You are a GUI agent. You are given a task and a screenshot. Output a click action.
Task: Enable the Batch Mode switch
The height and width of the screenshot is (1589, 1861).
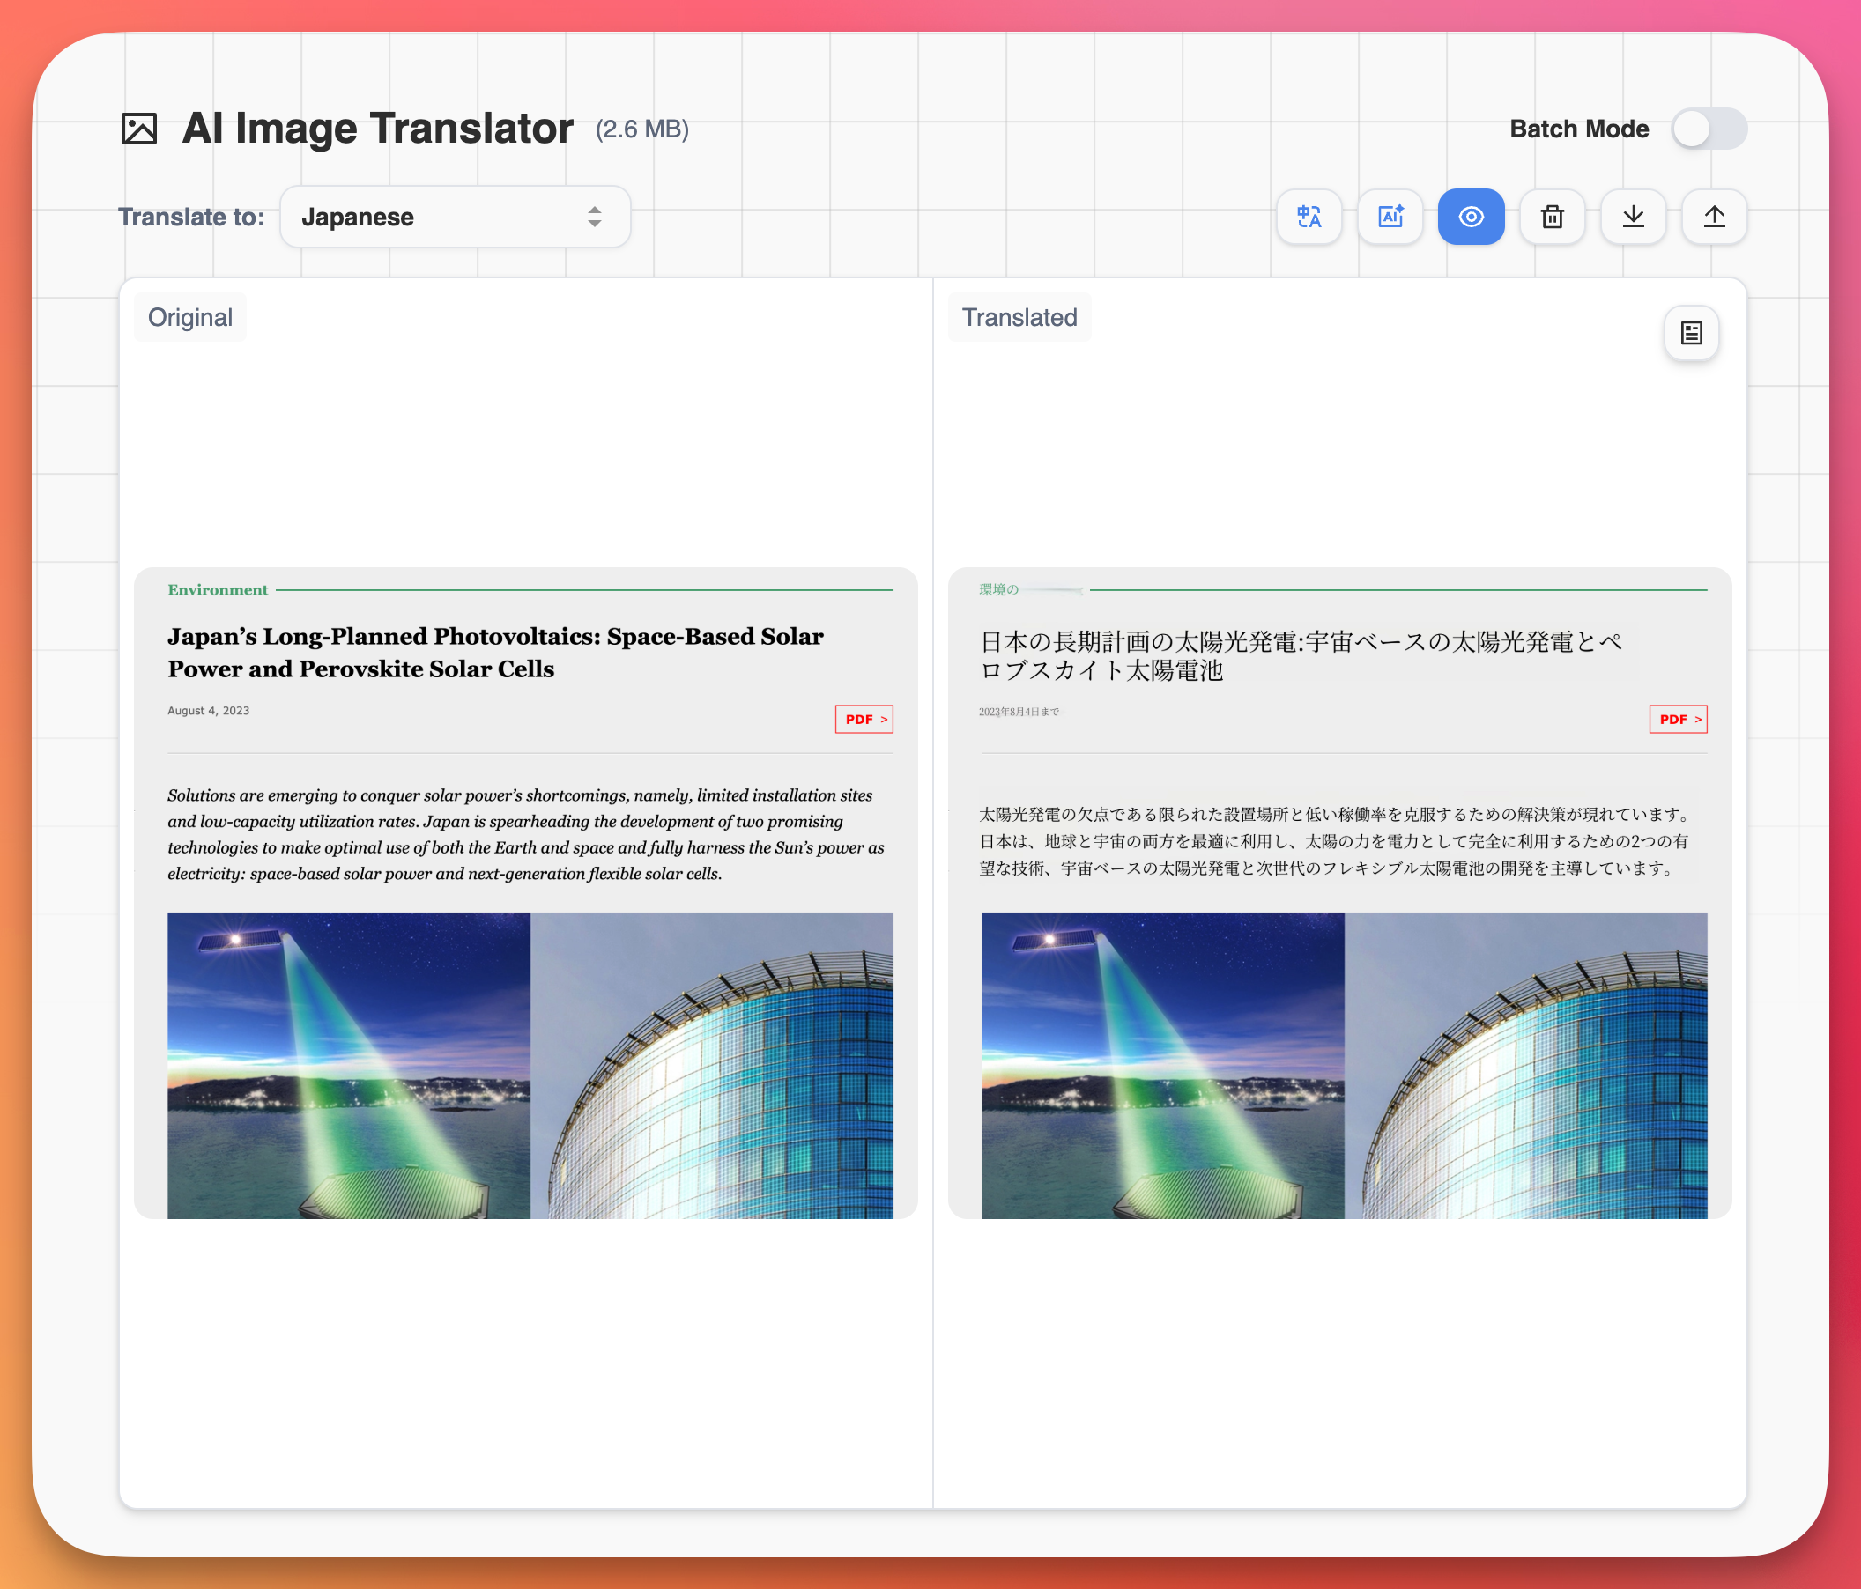[x=1708, y=129]
